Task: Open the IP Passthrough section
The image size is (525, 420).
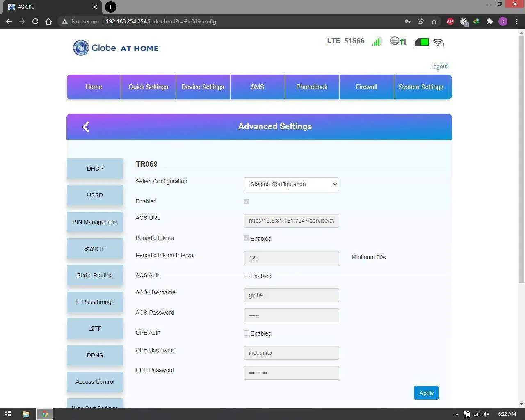Action: tap(95, 302)
